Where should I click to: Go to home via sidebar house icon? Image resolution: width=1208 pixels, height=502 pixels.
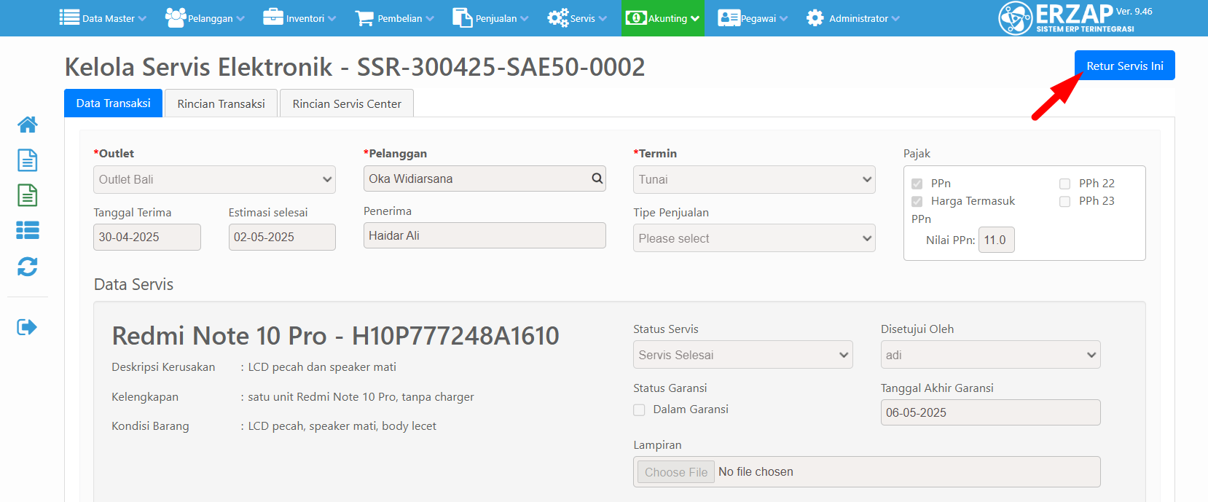[x=28, y=125]
